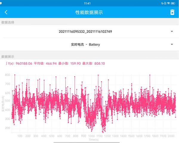Tap the 性能数据展示 page title
This screenshot has height=143, width=179.
89,12
